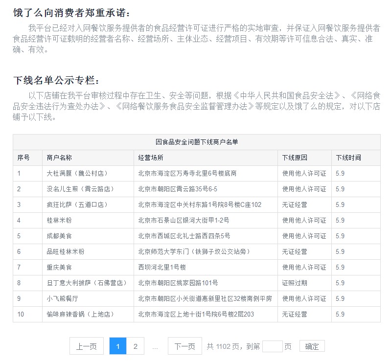Focus the page number input field
This screenshot has width=391, height=364.
click(272, 346)
